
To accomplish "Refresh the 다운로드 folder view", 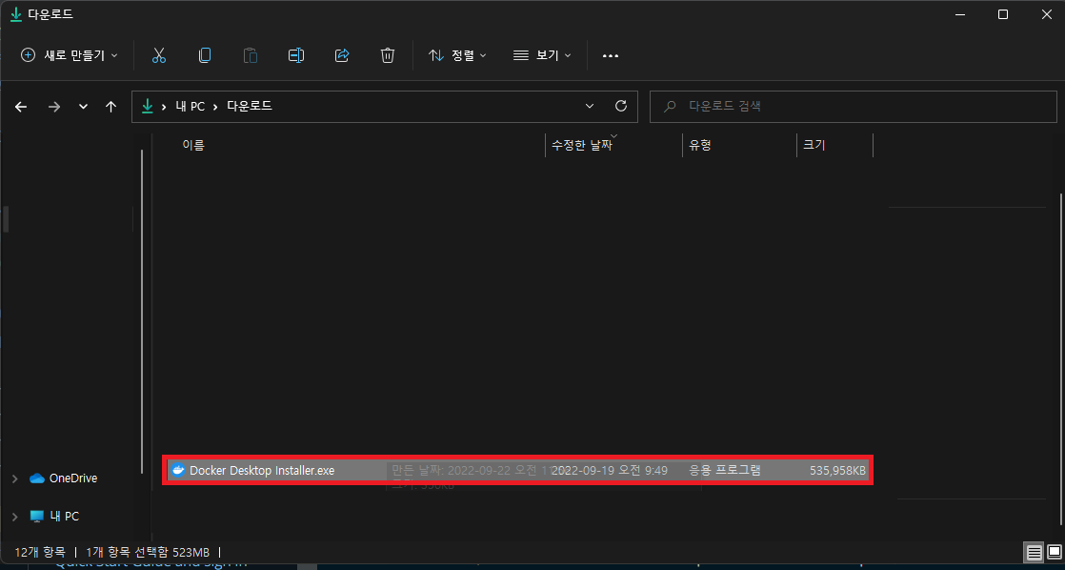I will (620, 106).
